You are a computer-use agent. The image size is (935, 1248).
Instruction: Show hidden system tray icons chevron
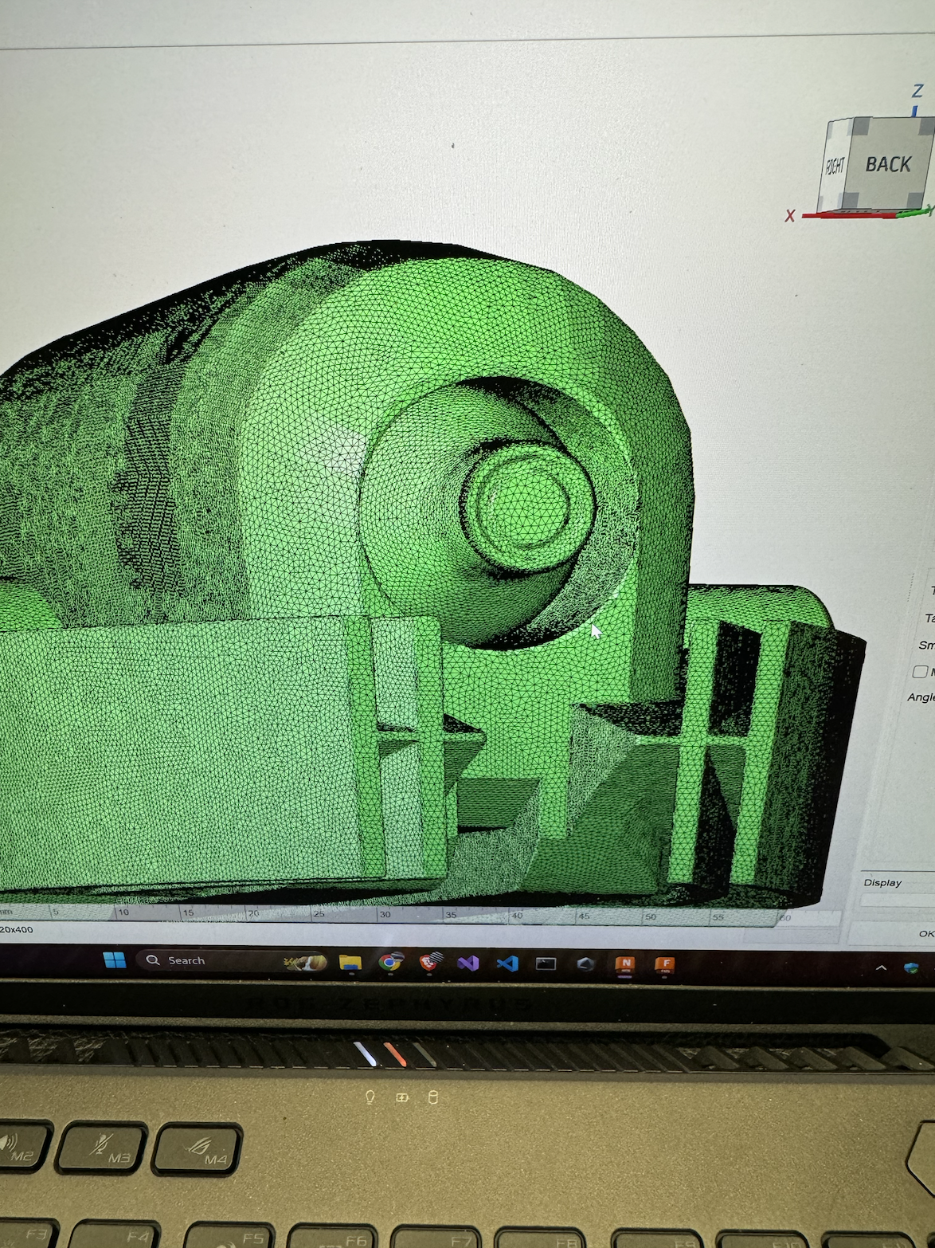[x=881, y=967]
